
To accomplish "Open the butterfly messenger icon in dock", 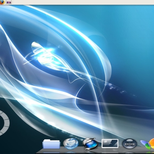I will pyautogui.click(x=147, y=144).
